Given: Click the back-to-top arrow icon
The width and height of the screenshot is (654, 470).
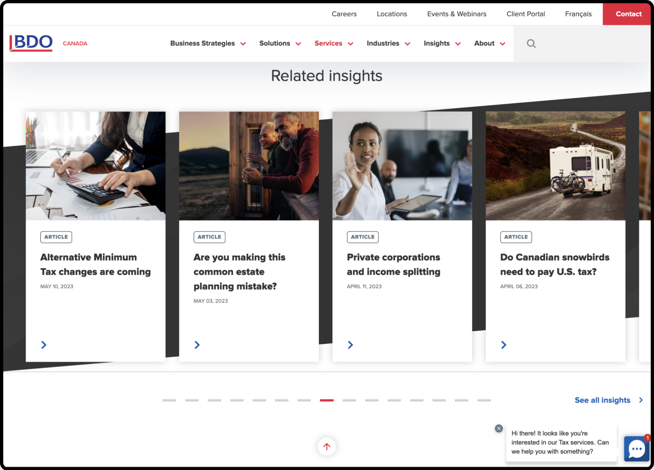Looking at the screenshot, I should coord(326,446).
